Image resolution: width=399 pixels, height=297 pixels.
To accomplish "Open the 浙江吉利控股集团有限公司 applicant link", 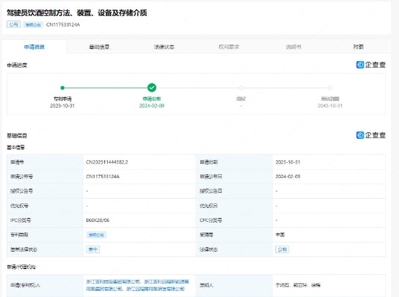I will (113, 282).
